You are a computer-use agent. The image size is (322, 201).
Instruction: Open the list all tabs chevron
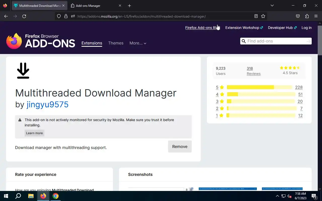pyautogui.click(x=272, y=6)
